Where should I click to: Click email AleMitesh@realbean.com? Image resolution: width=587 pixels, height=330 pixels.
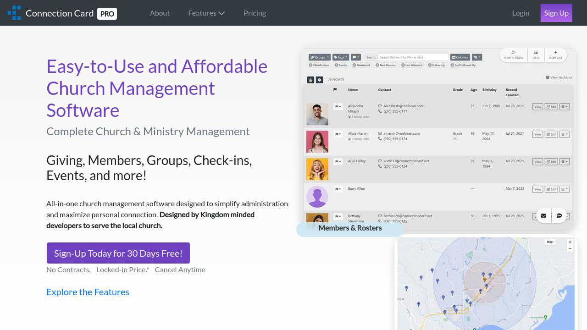(403, 106)
